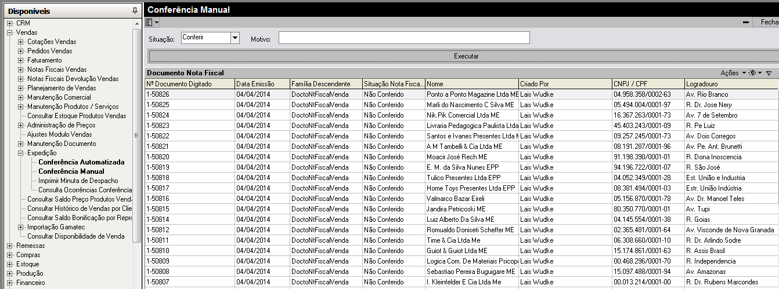Select Notas Fiscais Devolução Vendas label
Image resolution: width=779 pixels, height=289 pixels.
[73, 79]
